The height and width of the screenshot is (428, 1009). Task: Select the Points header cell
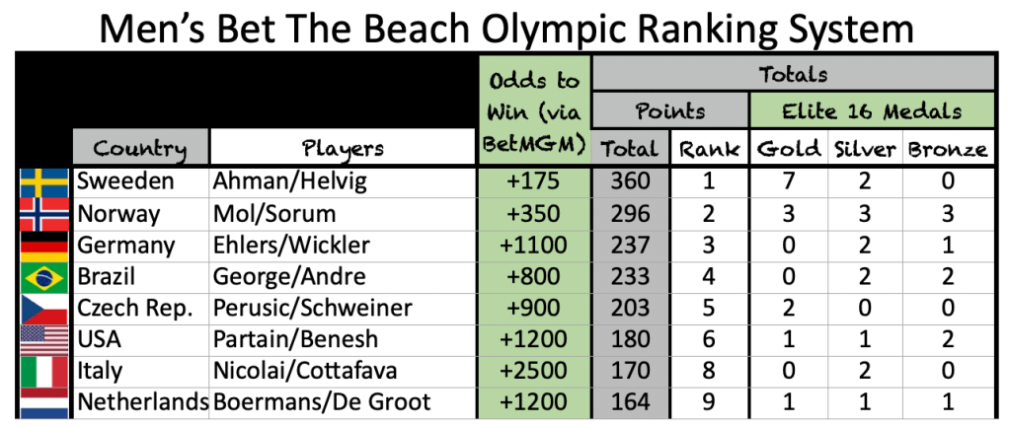tap(669, 109)
